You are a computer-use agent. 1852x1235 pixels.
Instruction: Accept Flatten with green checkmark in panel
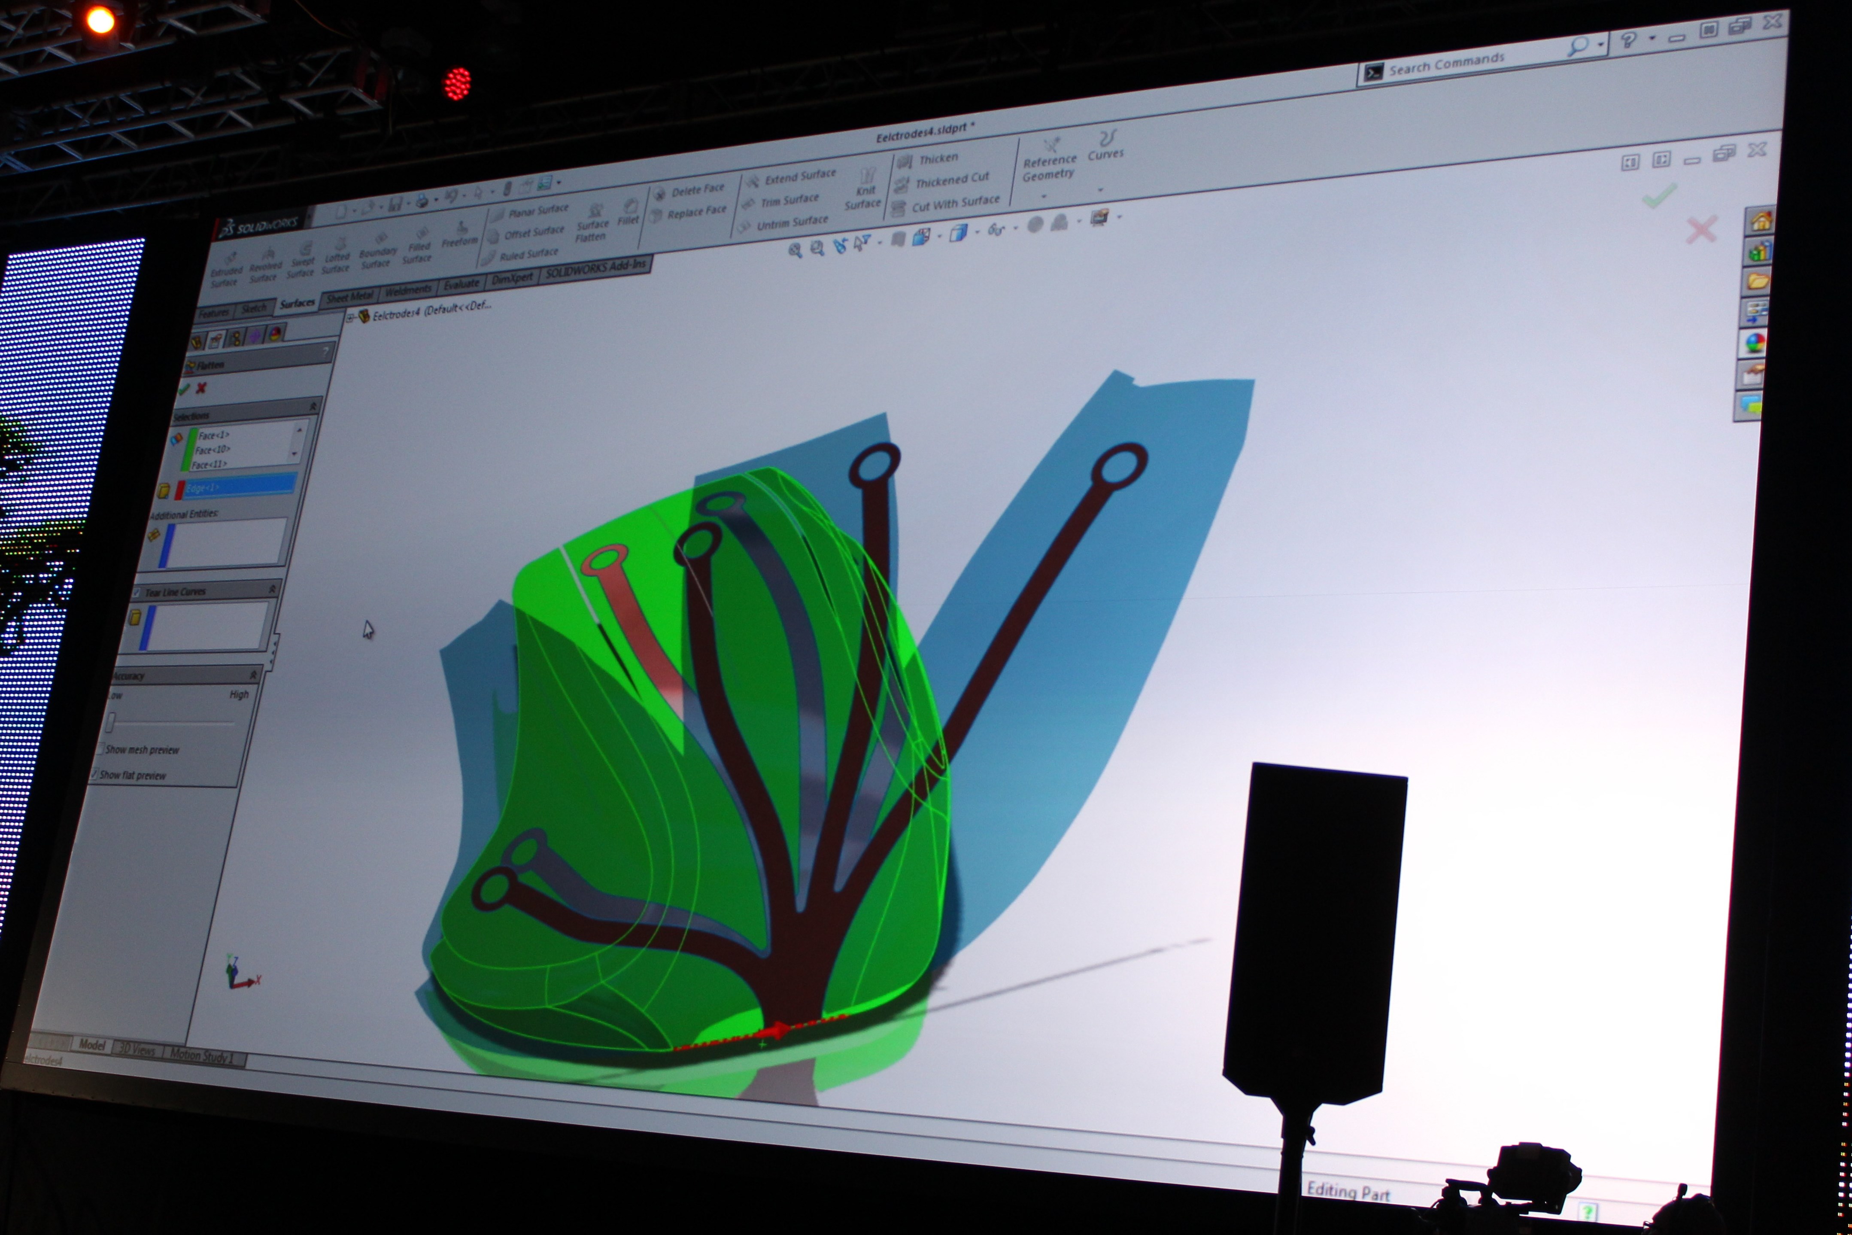point(184,389)
